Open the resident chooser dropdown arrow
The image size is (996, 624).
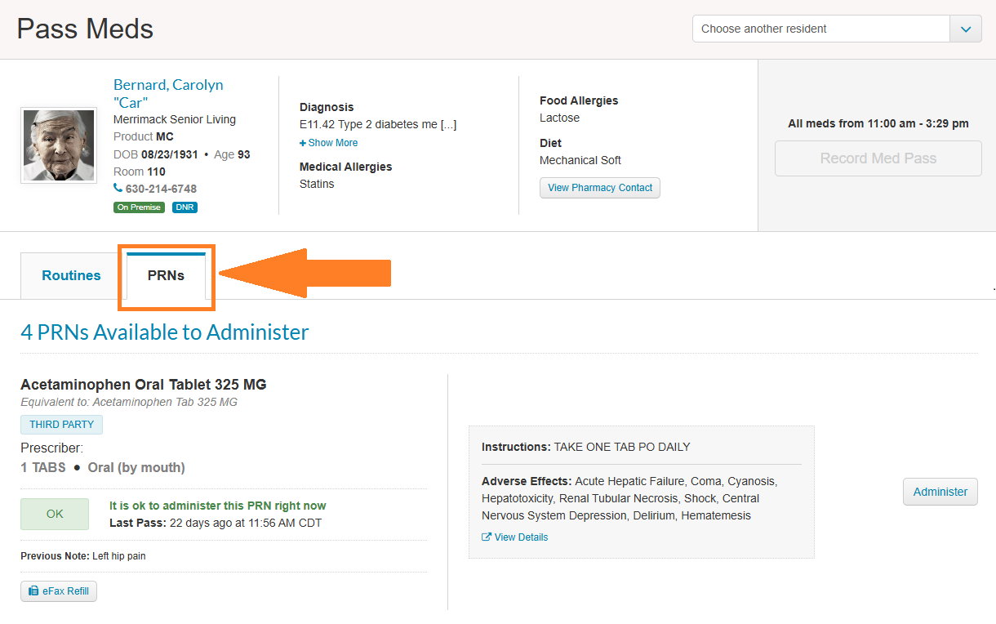click(965, 29)
